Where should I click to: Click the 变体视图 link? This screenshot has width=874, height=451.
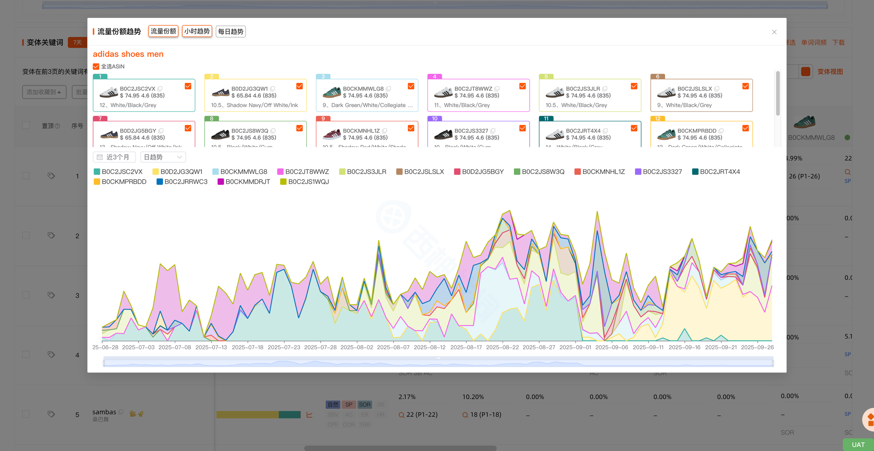830,72
